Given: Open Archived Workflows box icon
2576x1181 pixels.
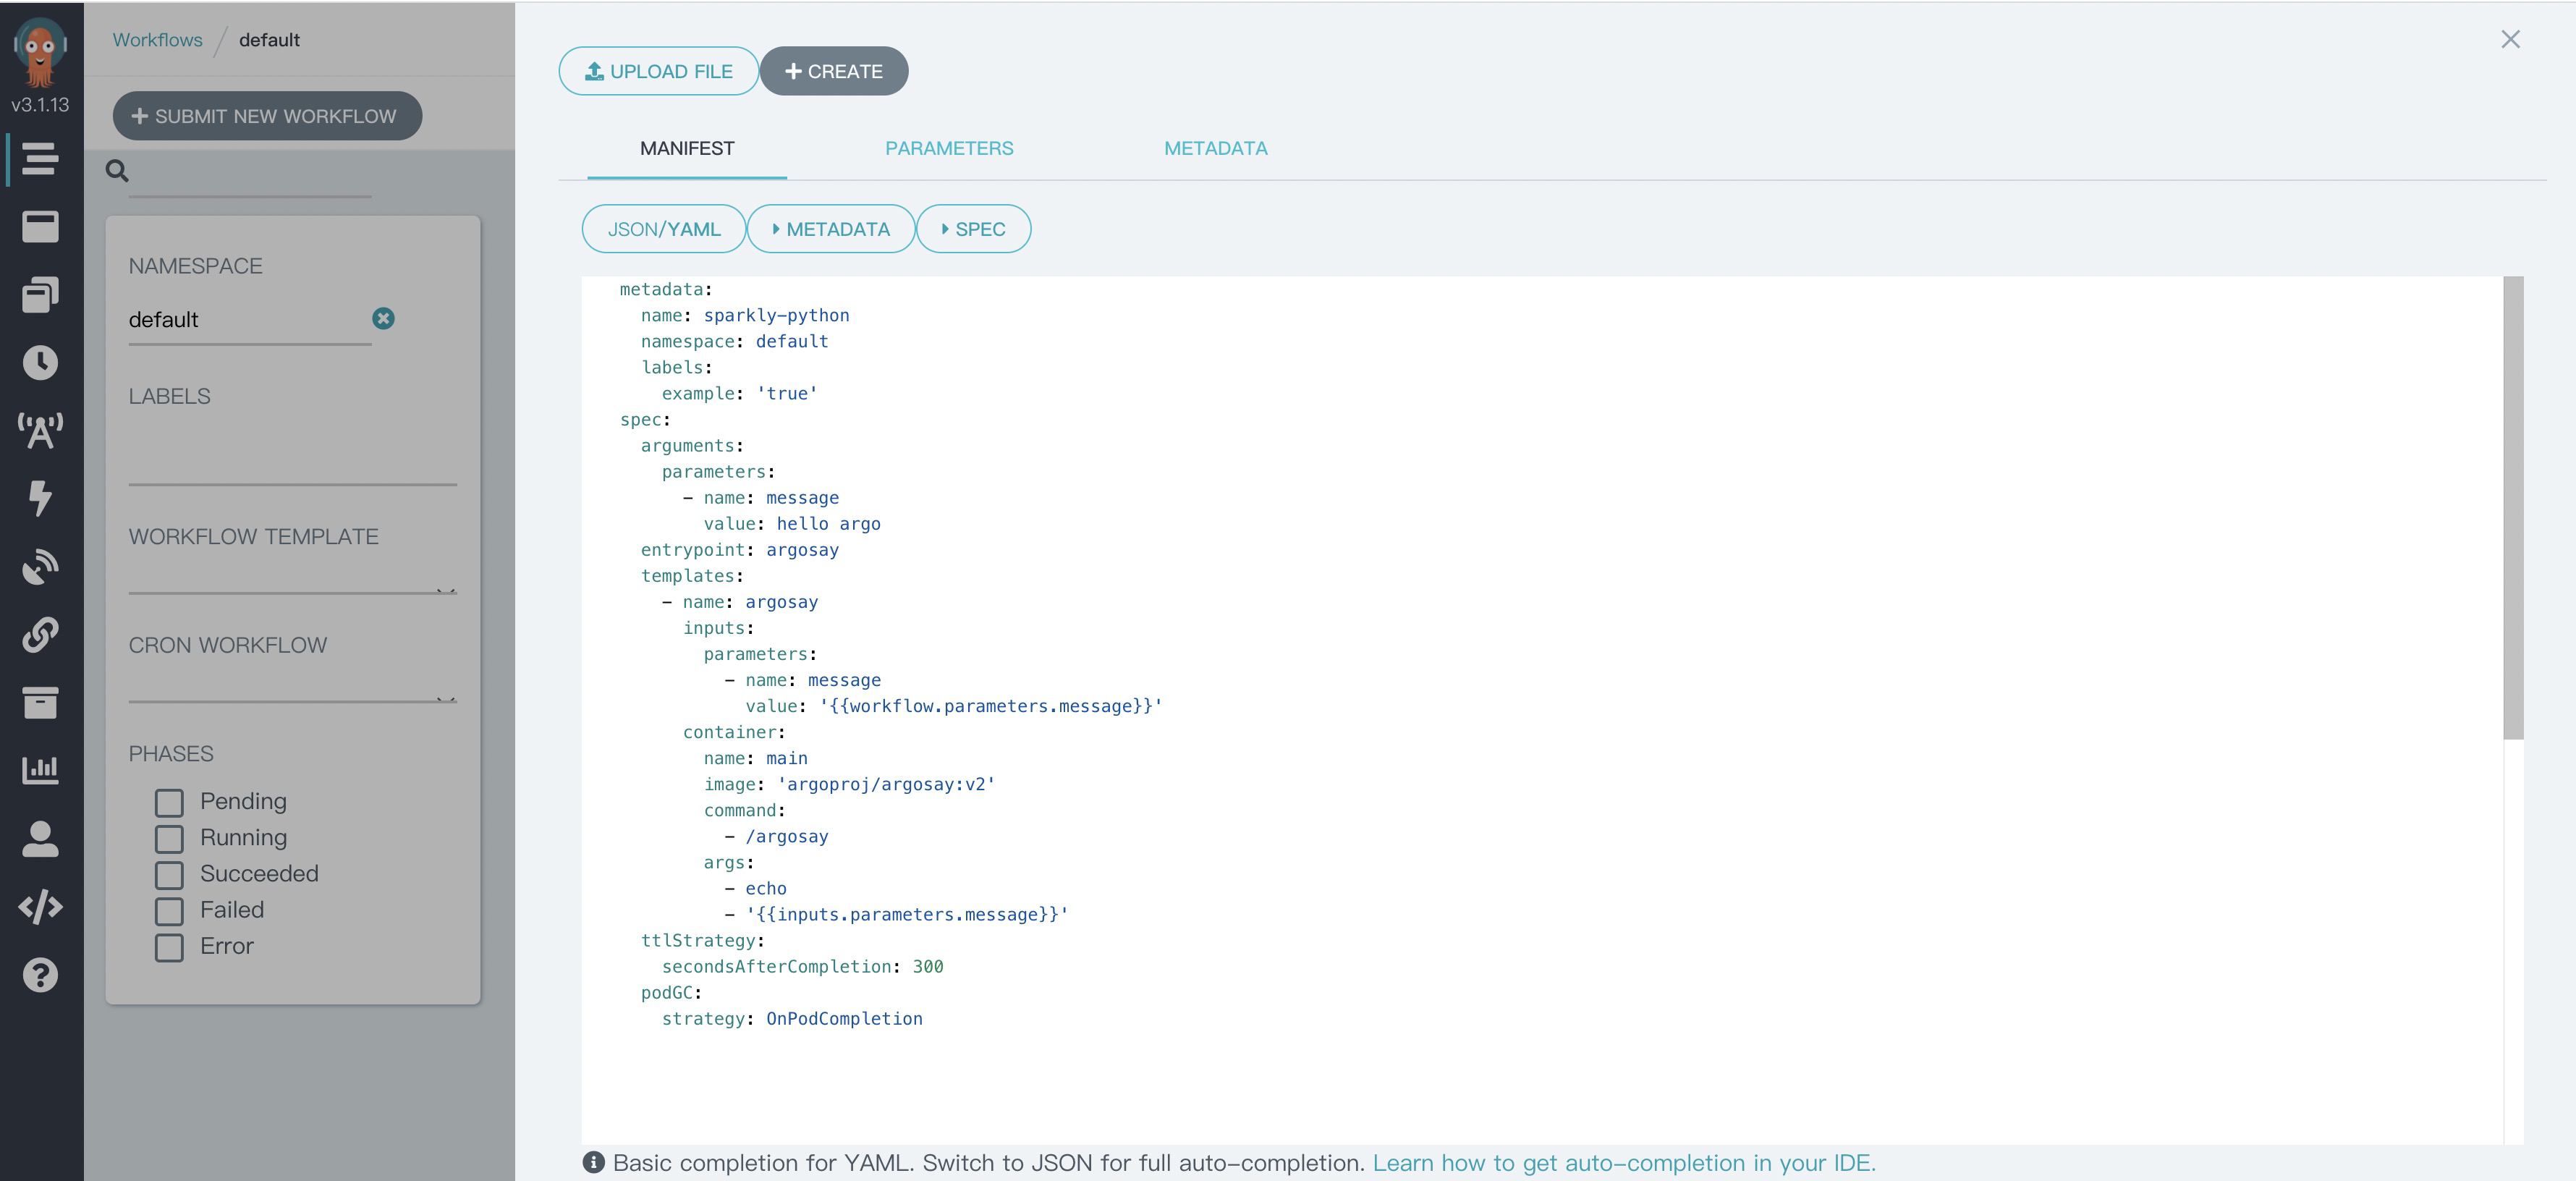Looking at the screenshot, I should [40, 703].
